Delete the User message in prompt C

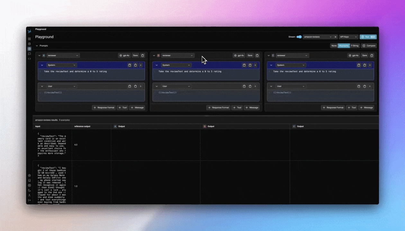tap(364, 86)
